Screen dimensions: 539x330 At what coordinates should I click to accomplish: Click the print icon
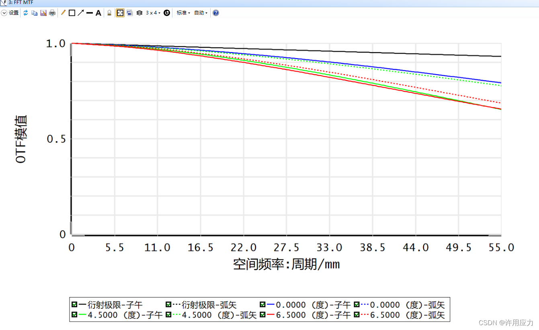pos(52,13)
